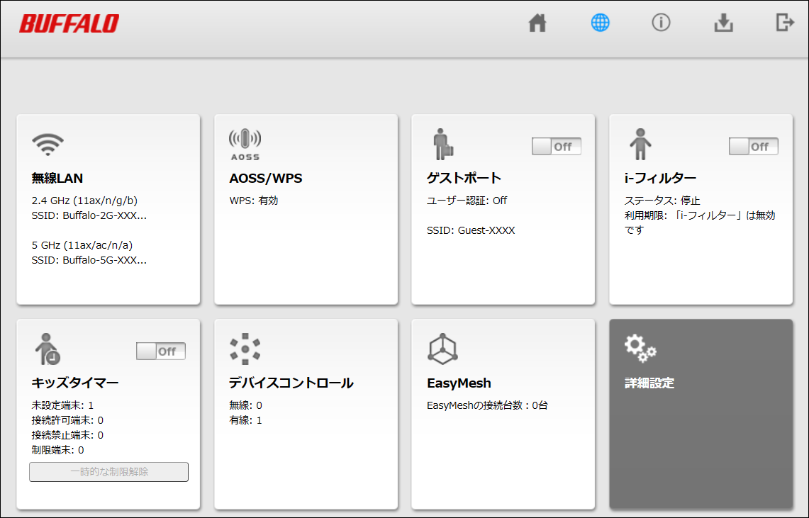Image resolution: width=809 pixels, height=518 pixels.
Task: Click the デバイスコントロール dotted circle icon
Action: (x=245, y=349)
